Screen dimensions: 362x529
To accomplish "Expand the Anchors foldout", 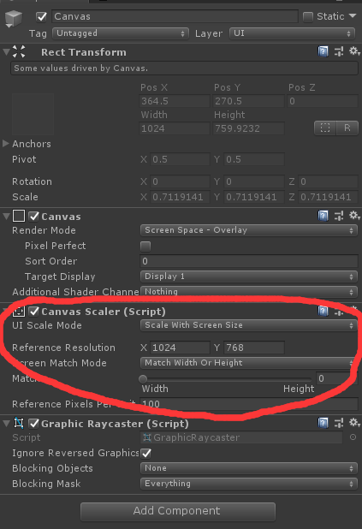I will (x=5, y=144).
